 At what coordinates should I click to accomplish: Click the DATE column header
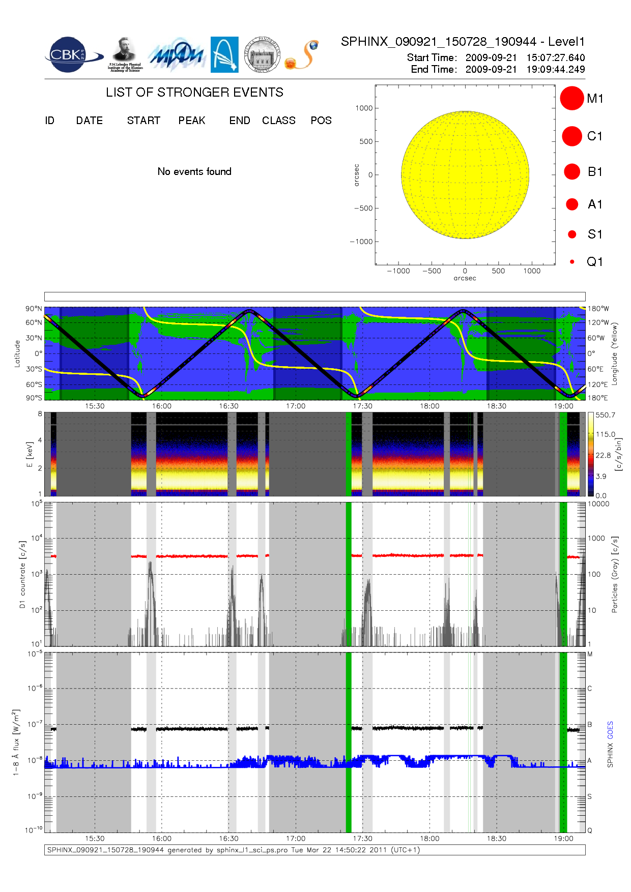90,121
